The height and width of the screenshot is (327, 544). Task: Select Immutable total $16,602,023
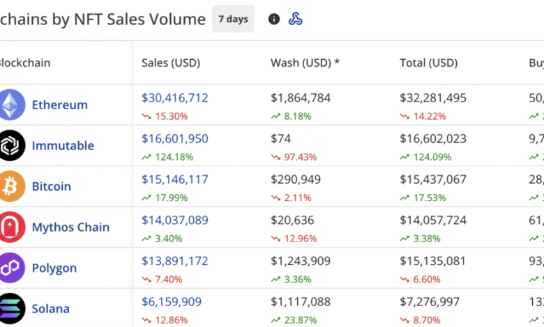[x=433, y=138]
